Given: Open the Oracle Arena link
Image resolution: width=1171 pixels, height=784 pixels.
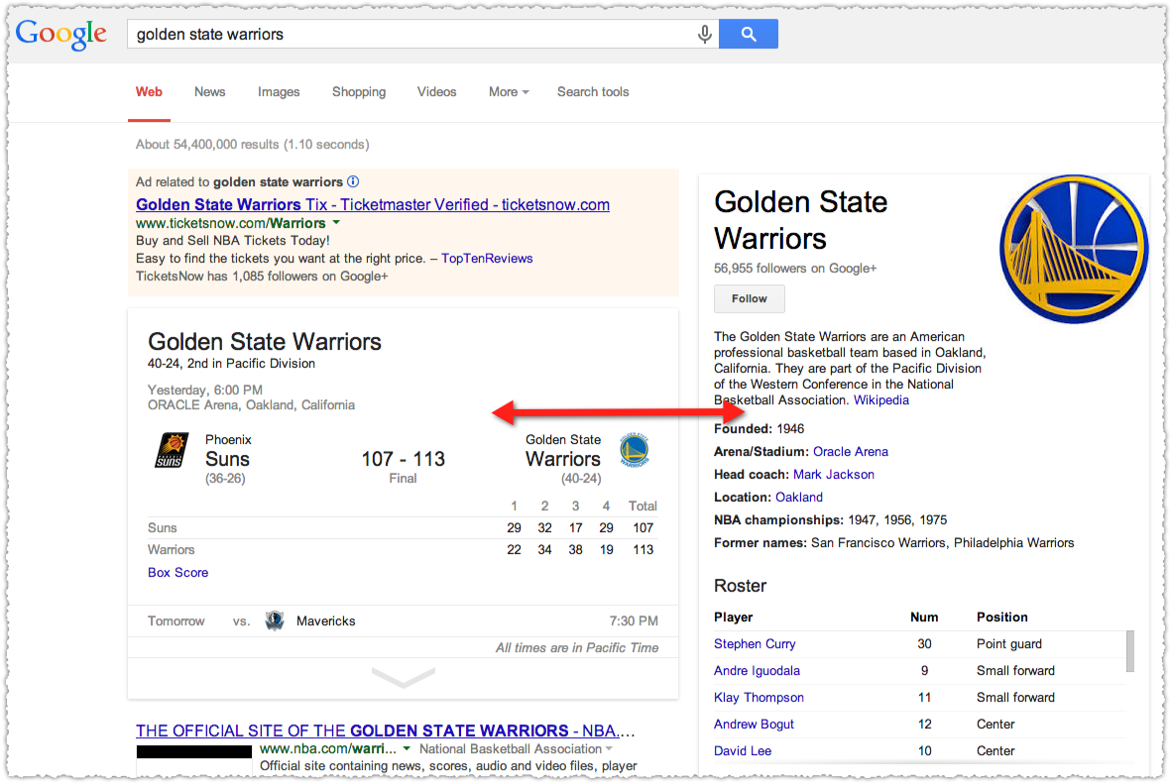Looking at the screenshot, I should coord(851,452).
